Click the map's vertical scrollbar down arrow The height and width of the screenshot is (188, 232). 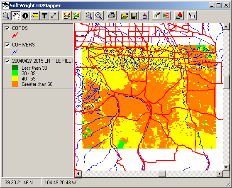[x=226, y=167]
